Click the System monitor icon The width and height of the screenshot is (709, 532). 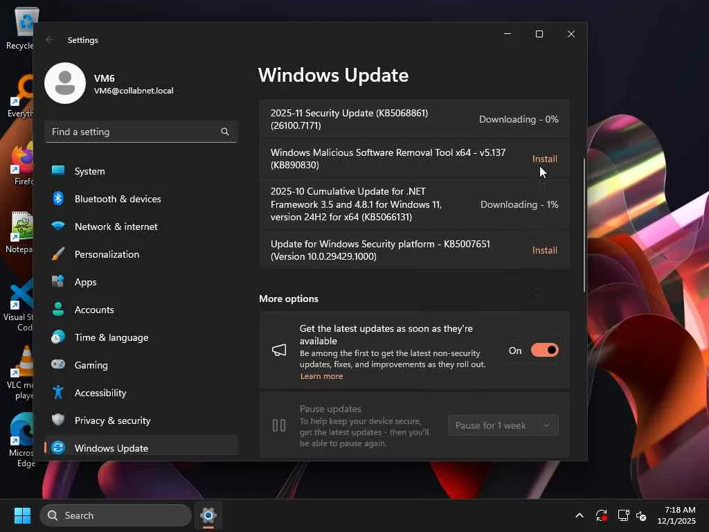[58, 170]
